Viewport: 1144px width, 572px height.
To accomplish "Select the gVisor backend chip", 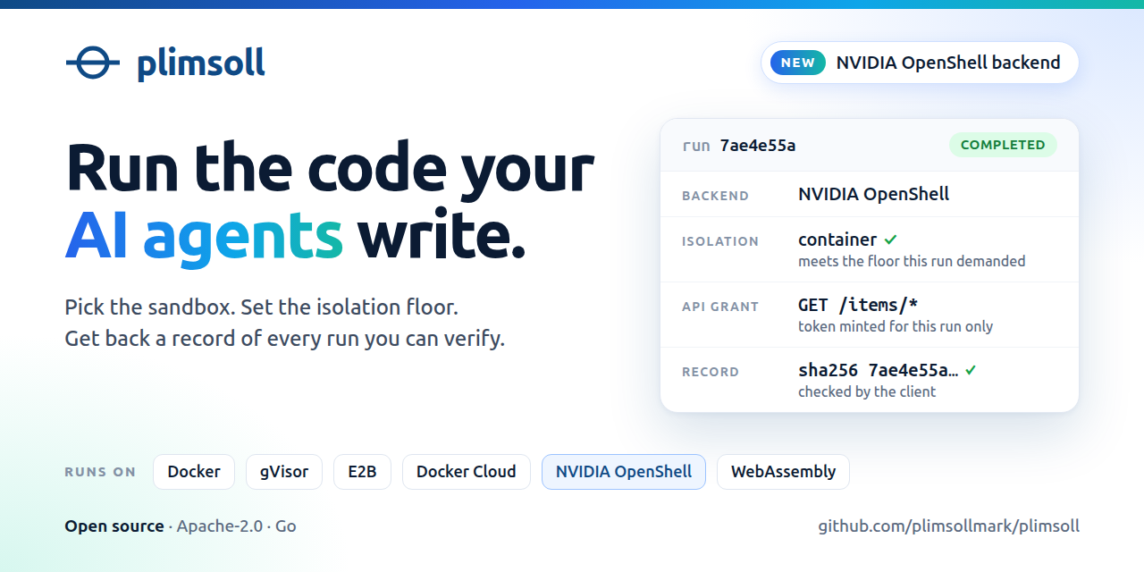I will [x=284, y=472].
